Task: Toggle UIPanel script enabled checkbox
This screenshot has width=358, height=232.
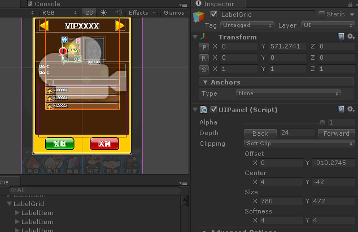Action: coord(213,109)
